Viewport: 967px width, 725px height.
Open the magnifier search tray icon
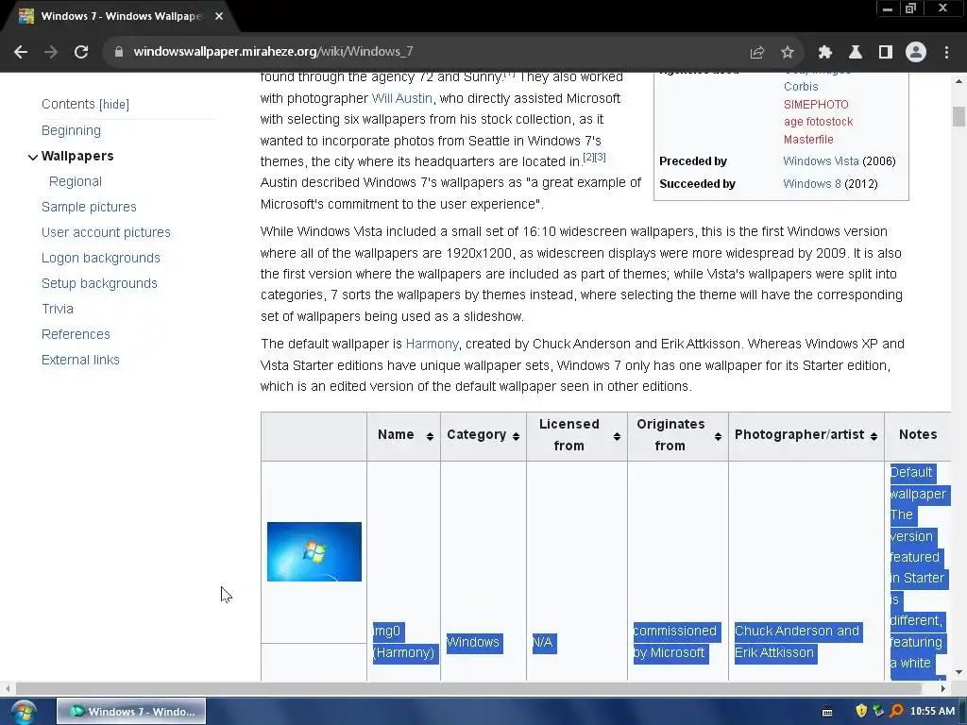897,711
